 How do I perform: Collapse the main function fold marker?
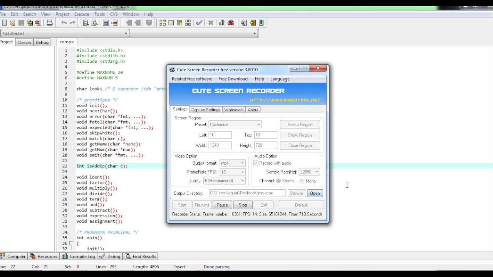[71, 243]
